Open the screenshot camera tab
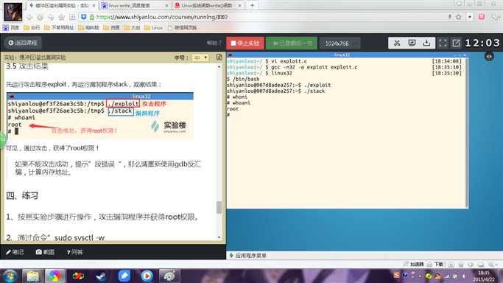 point(45,252)
